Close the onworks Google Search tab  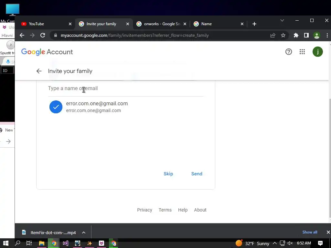point(185,24)
